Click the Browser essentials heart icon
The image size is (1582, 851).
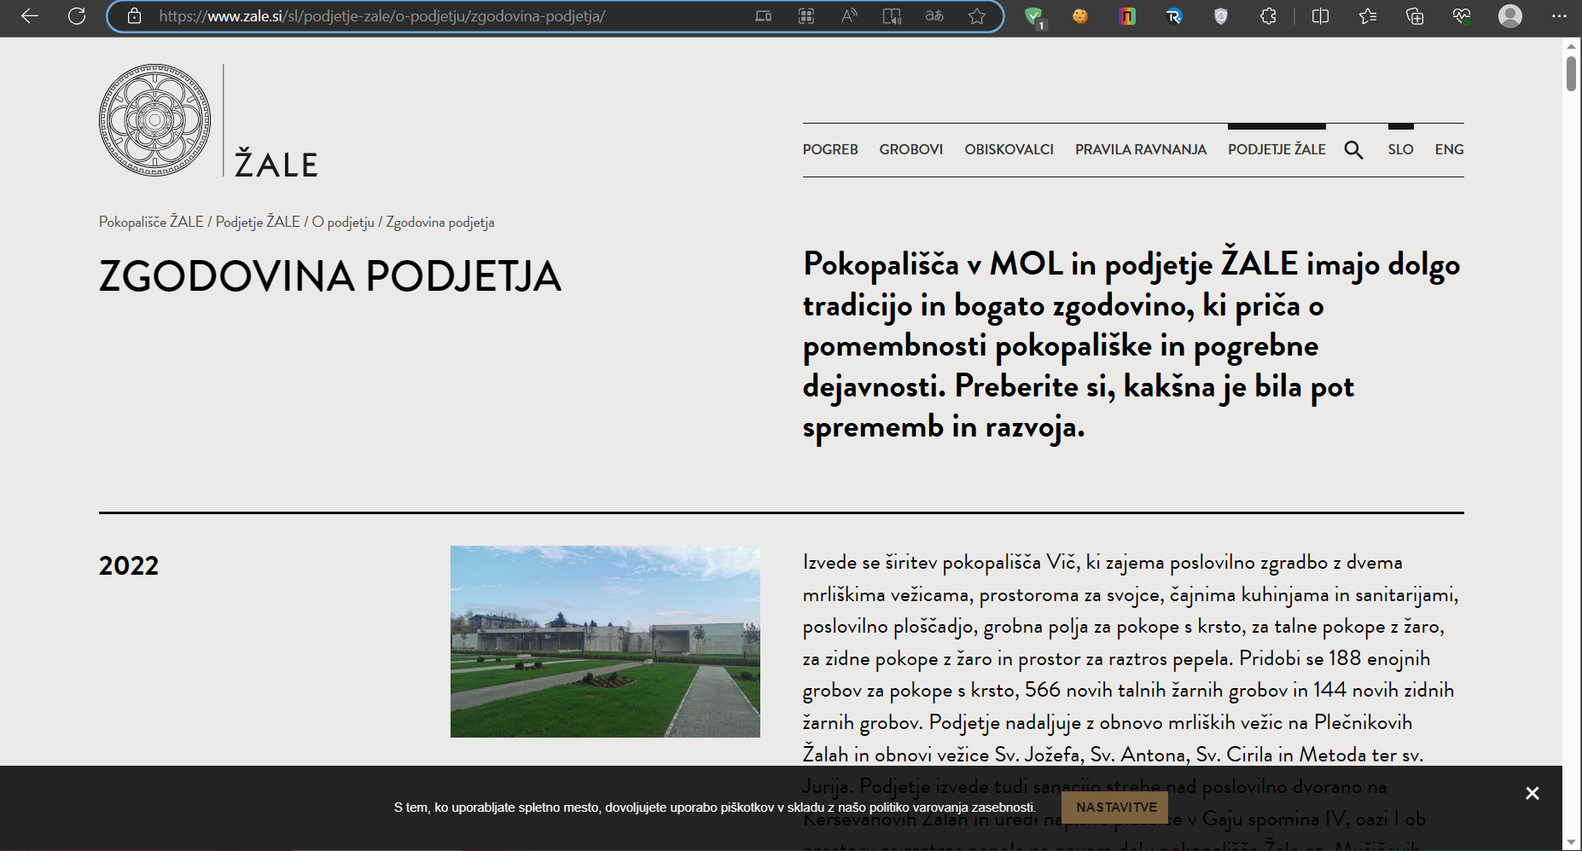pos(1461,16)
